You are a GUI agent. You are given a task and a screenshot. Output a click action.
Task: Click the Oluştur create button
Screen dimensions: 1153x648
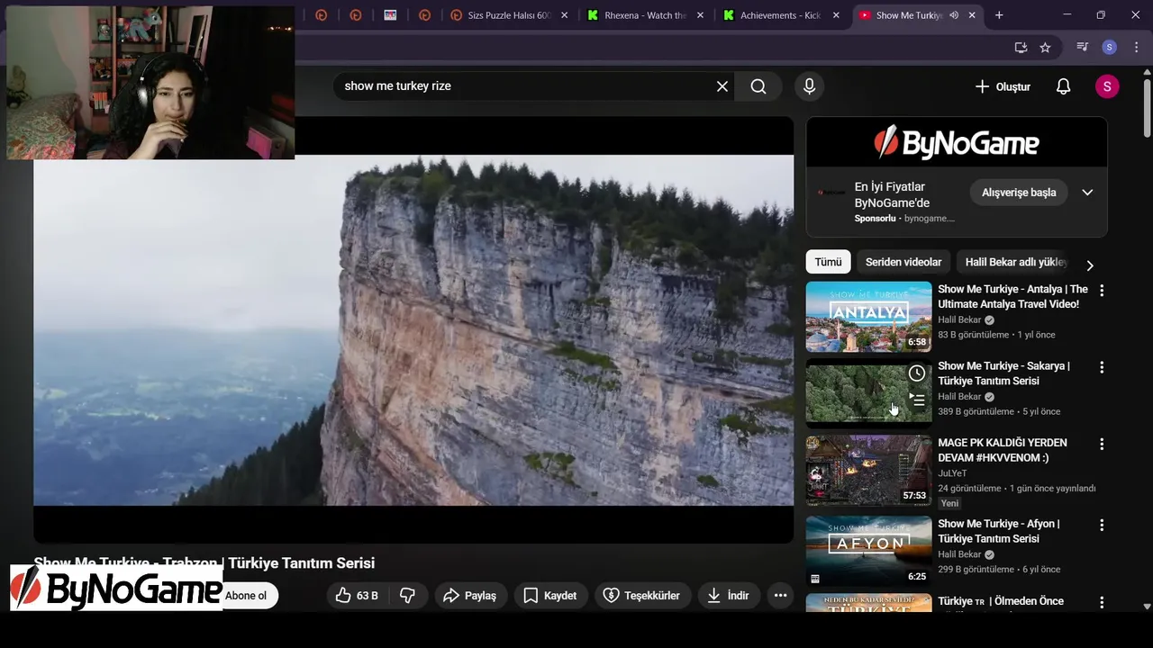(1003, 86)
